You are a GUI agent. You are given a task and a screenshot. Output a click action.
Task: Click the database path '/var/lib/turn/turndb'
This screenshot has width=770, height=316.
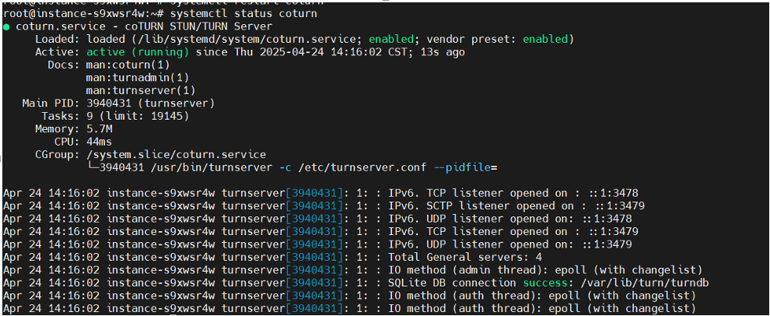645,283
